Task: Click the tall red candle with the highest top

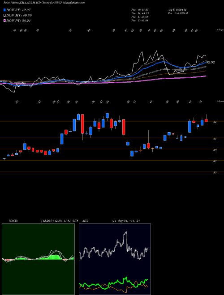Action: tap(82, 124)
